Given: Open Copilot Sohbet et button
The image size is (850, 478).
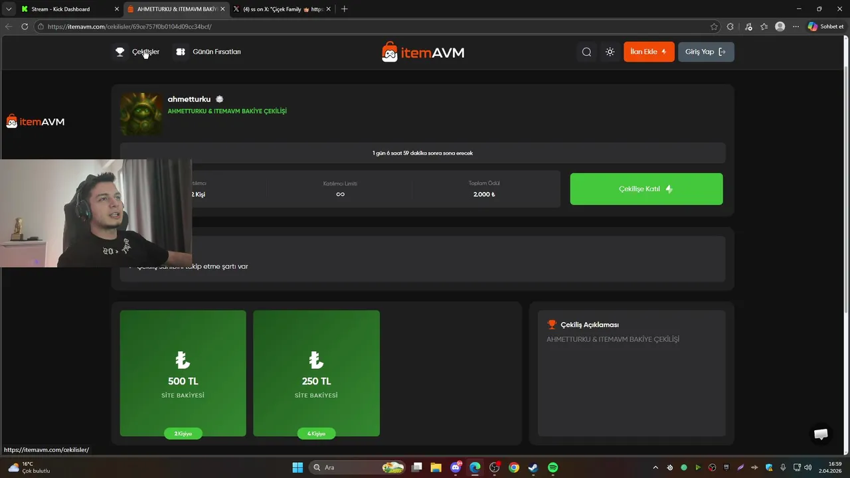Looking at the screenshot, I should (x=825, y=27).
